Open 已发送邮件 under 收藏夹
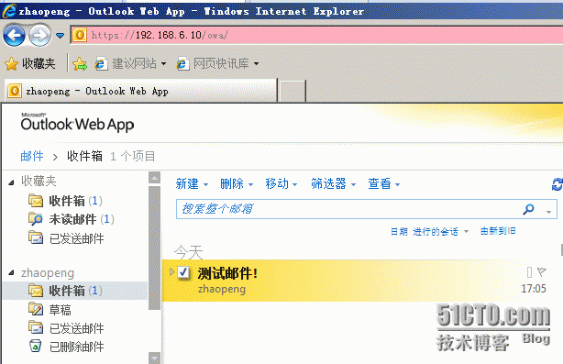 76,238
